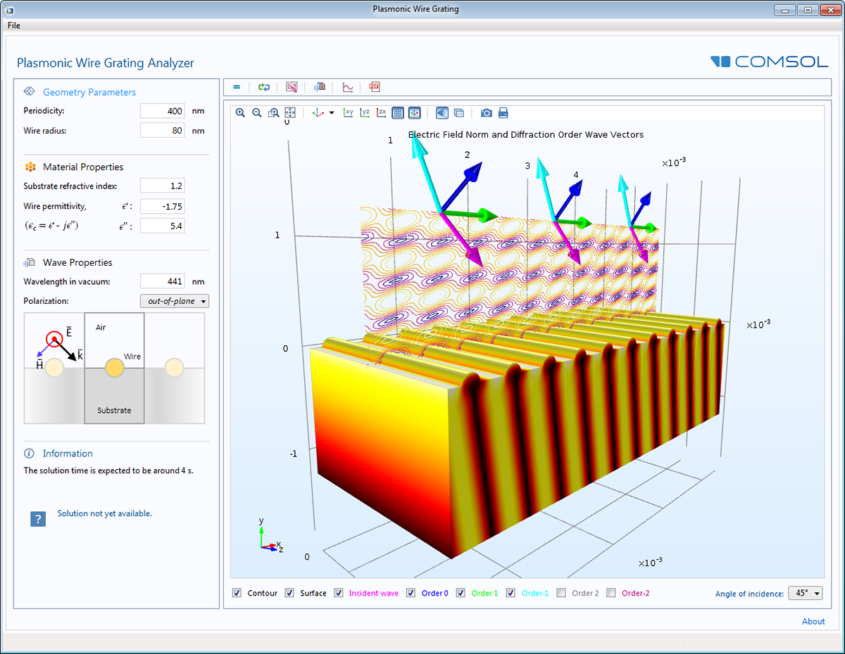The width and height of the screenshot is (845, 654).
Task: Open the Polarization dropdown
Action: [x=175, y=301]
